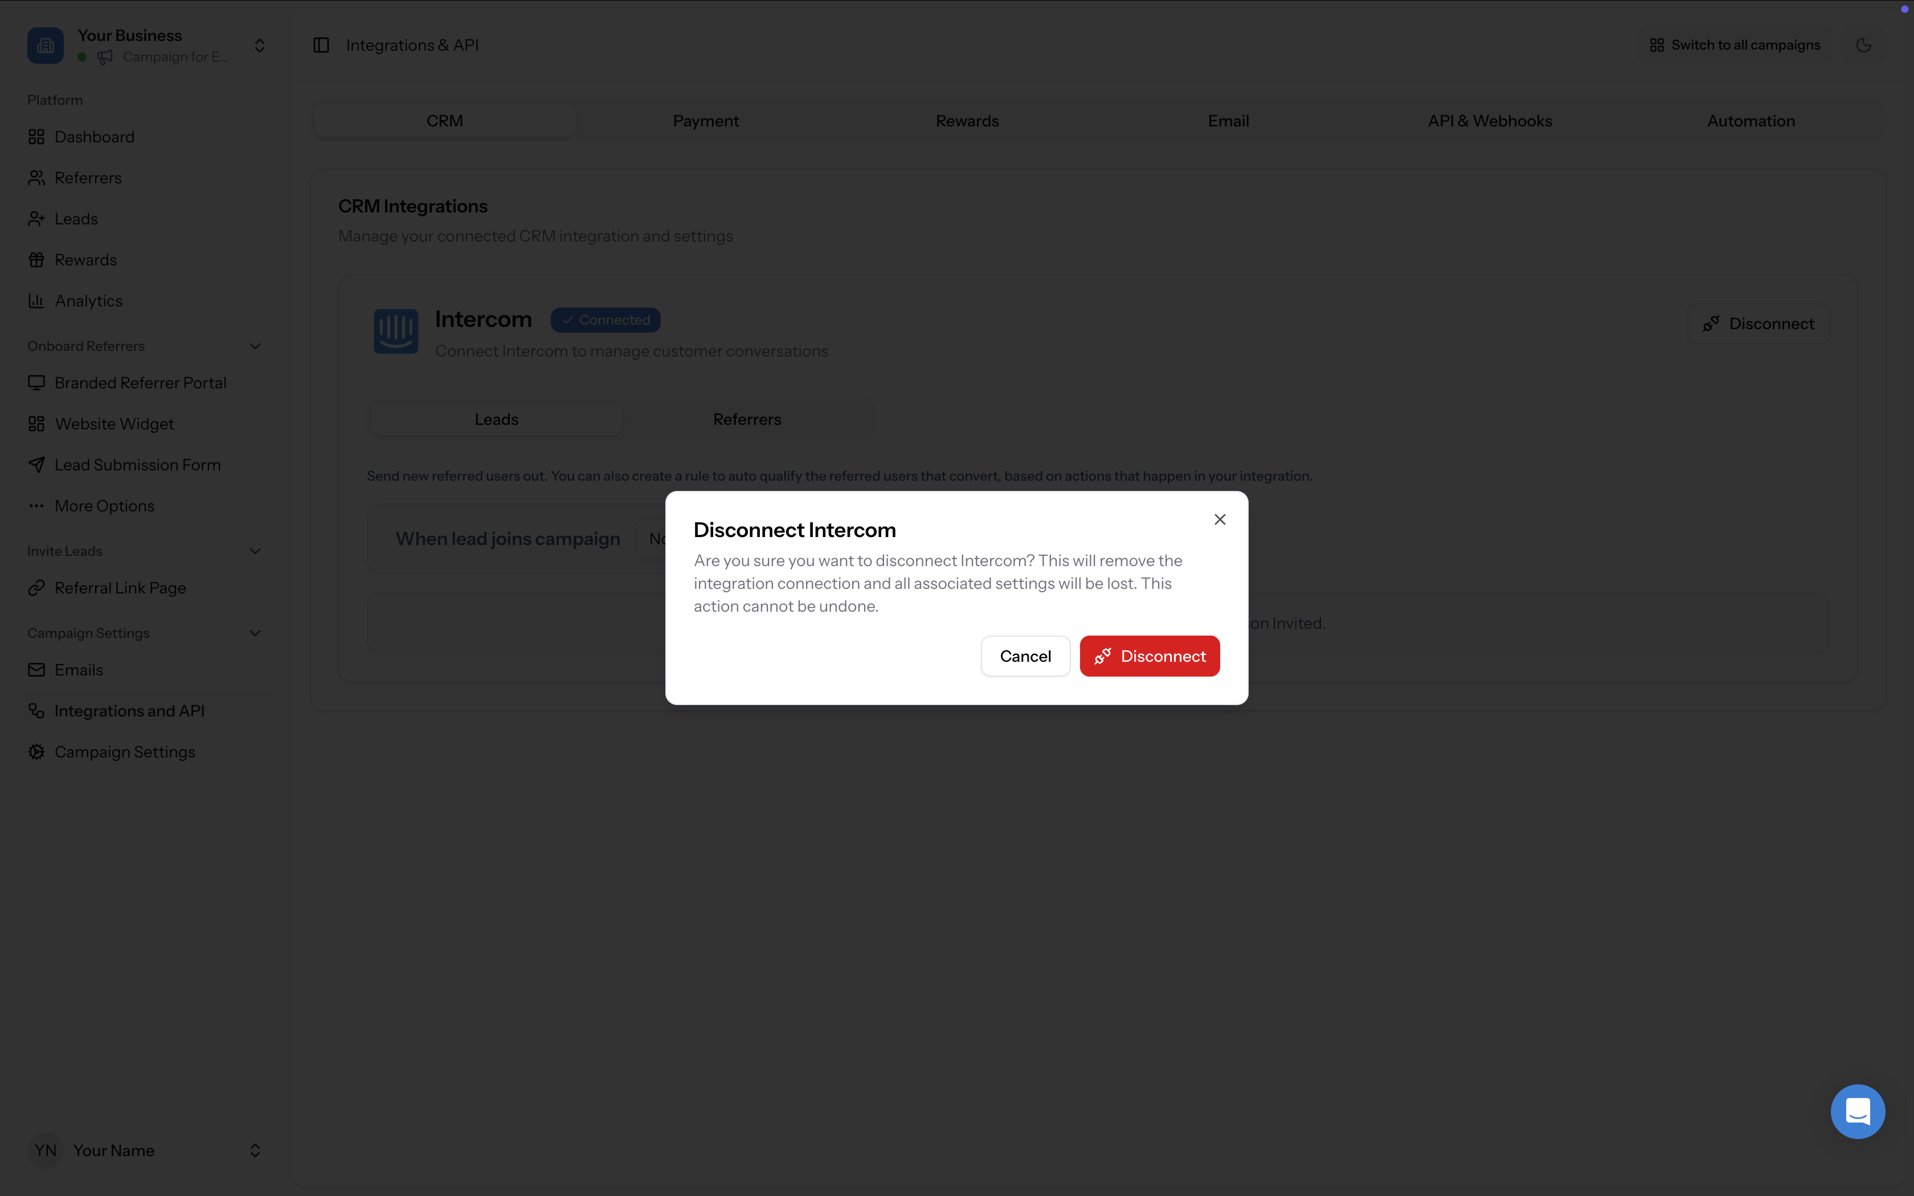This screenshot has width=1914, height=1196.
Task: Open the Dashboard from the sidebar icon
Action: click(x=36, y=136)
